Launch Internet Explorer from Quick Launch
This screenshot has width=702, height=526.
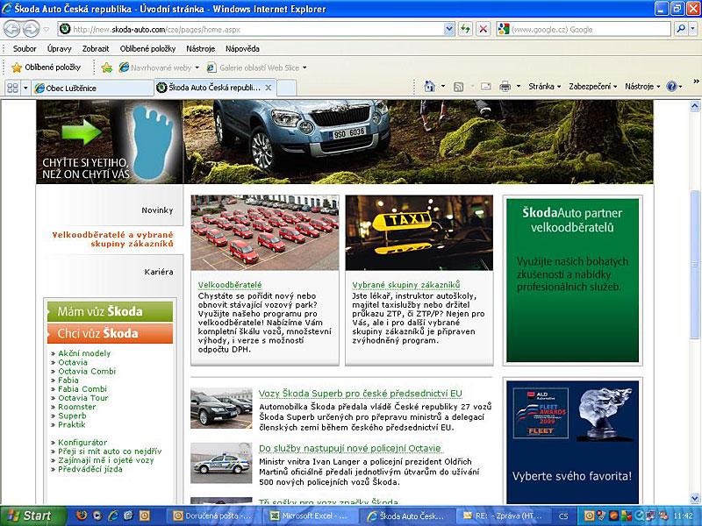(113, 515)
